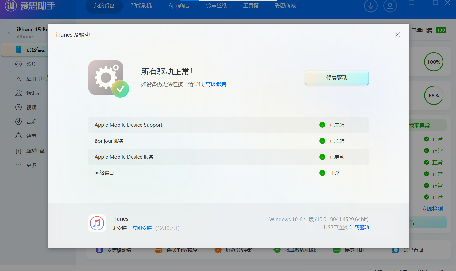Click the 安装移动端 tool icon

pyautogui.click(x=99, y=250)
